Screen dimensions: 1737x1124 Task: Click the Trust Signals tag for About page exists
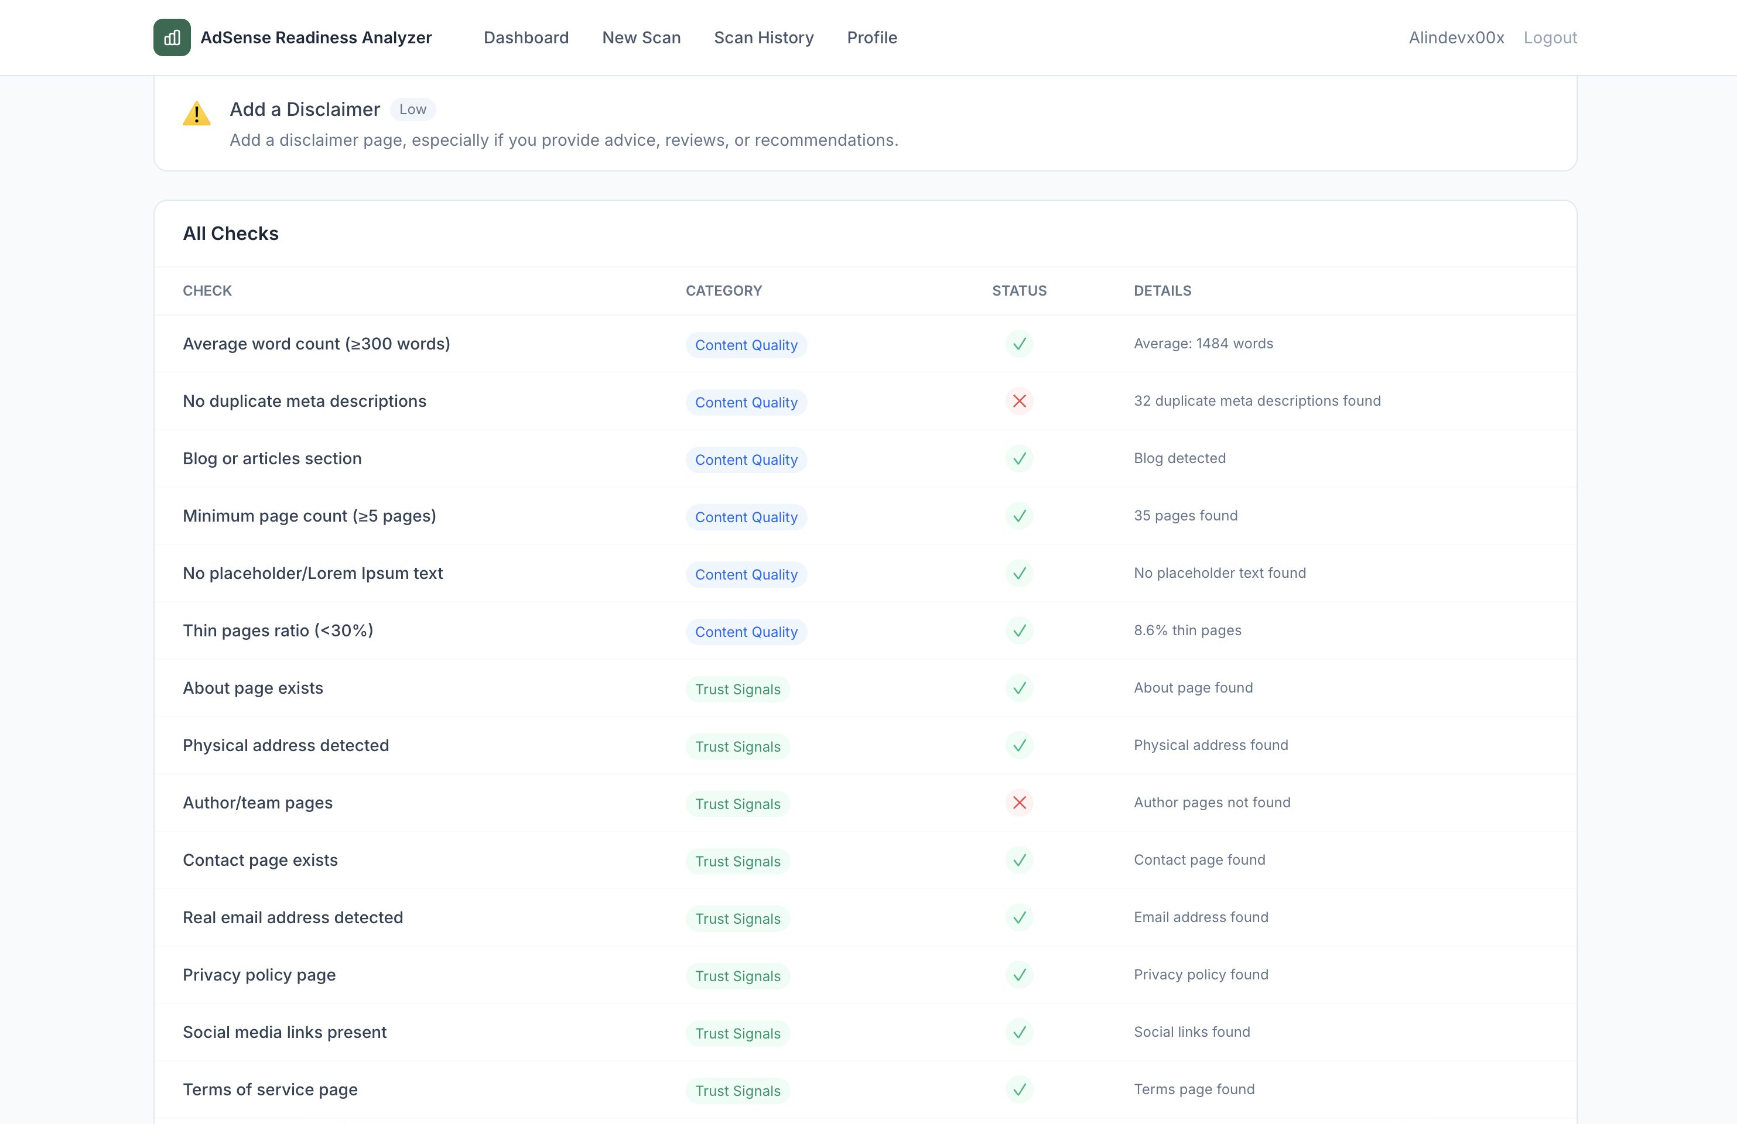[737, 689]
